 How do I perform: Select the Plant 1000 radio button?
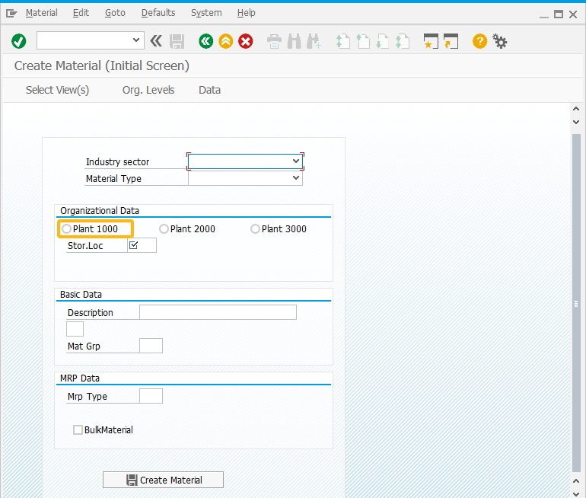66,228
